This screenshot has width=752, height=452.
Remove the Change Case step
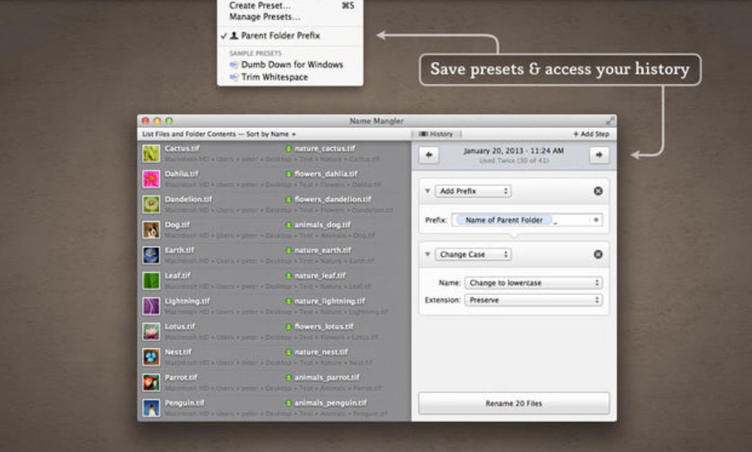[x=598, y=254]
